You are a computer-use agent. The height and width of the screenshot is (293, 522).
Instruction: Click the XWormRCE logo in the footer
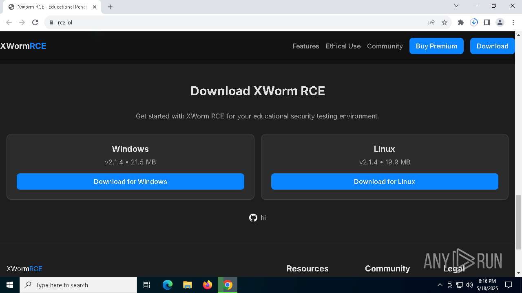click(24, 269)
